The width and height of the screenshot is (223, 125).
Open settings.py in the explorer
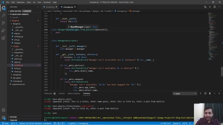[x=18, y=36]
